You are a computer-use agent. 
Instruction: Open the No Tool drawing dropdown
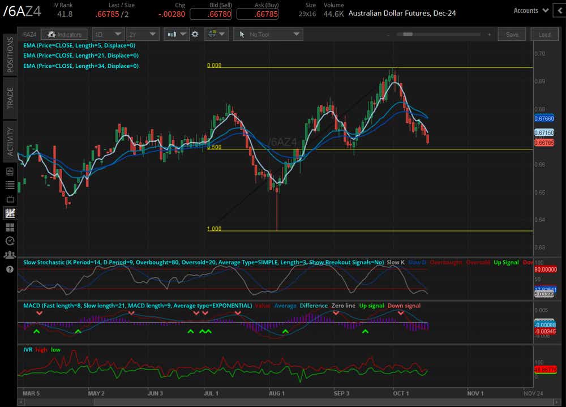pos(269,35)
